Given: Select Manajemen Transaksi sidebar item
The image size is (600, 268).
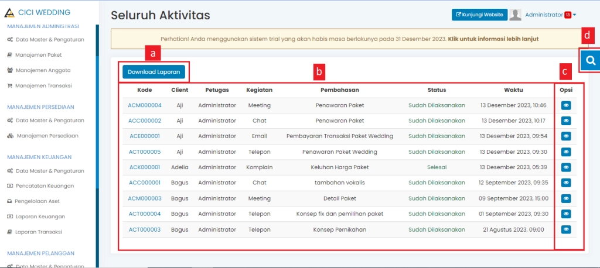Looking at the screenshot, I should point(43,85).
